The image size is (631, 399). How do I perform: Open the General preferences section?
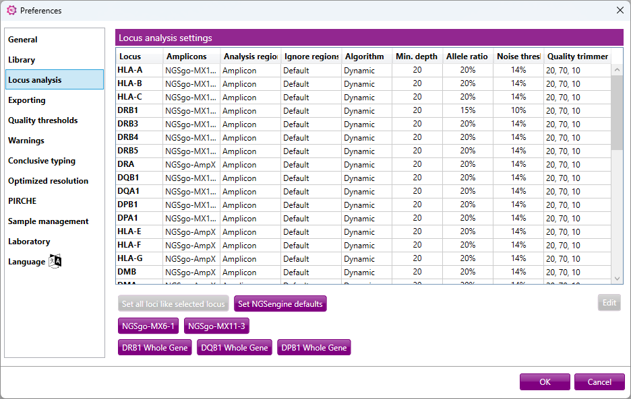click(23, 40)
